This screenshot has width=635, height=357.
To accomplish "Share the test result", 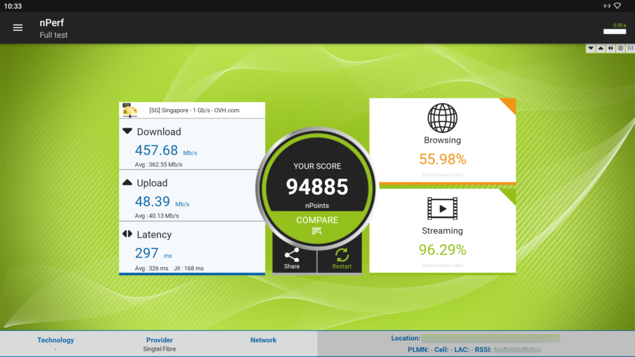I will tap(292, 258).
